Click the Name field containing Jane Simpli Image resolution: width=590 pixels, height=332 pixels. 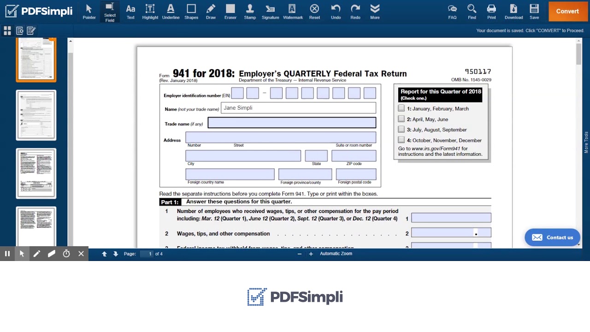tap(298, 108)
